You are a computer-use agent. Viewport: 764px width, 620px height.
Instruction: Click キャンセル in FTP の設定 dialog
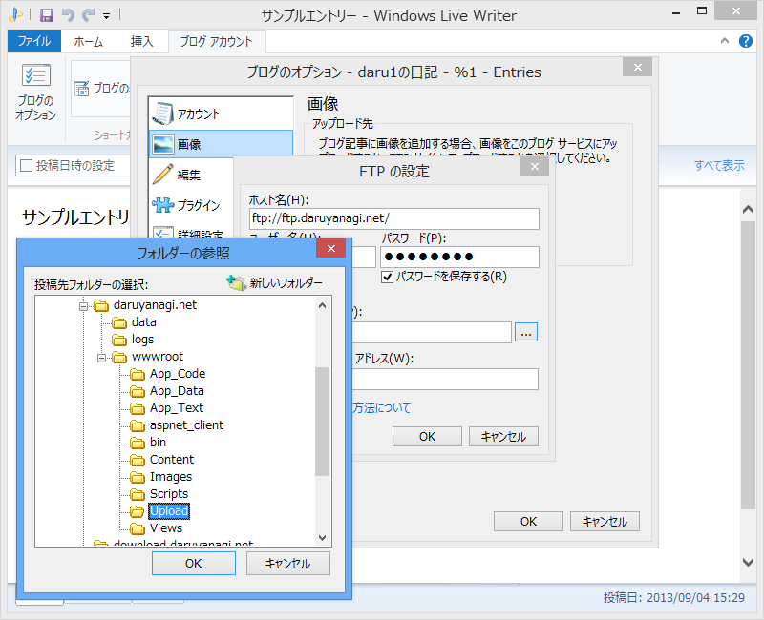(503, 437)
